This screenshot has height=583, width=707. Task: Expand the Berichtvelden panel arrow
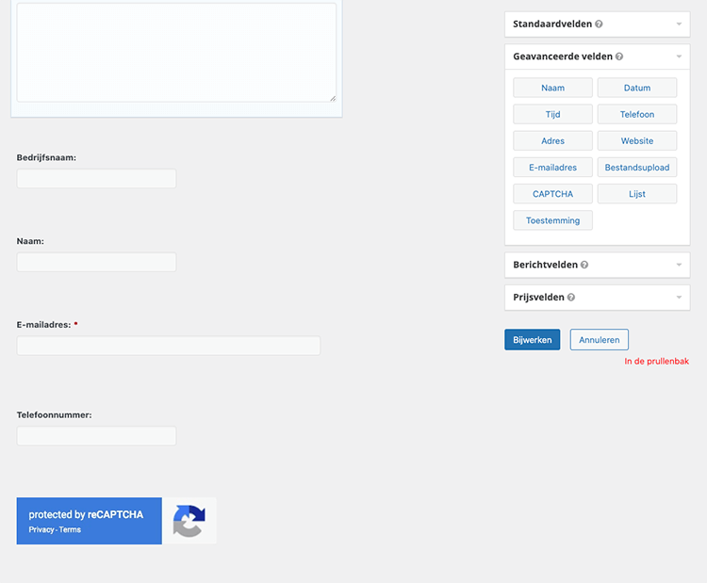[679, 265]
